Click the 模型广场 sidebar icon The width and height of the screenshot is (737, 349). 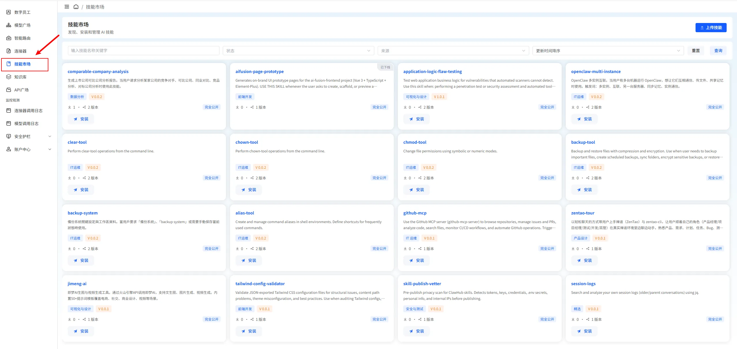(x=9, y=25)
